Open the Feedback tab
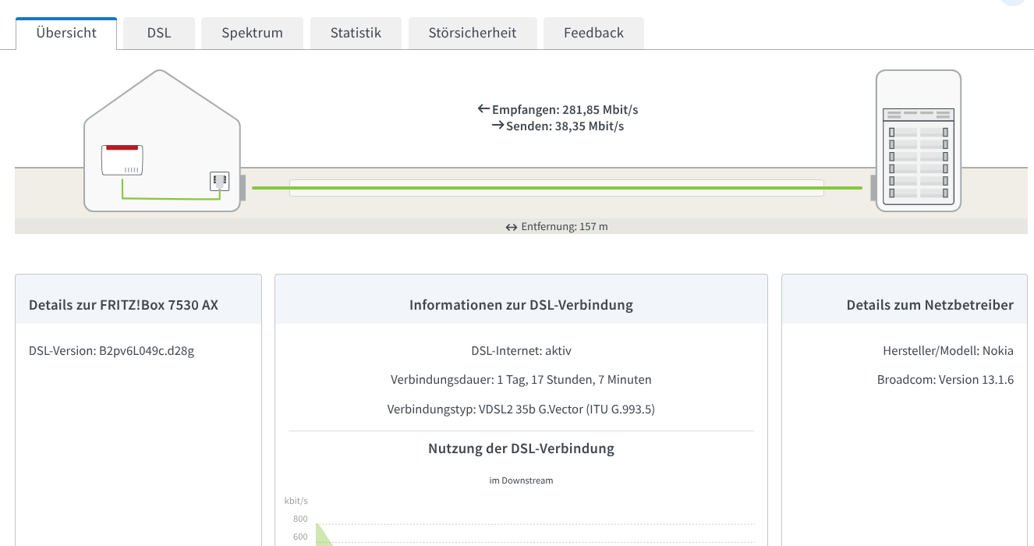1034x546 pixels. tap(593, 34)
